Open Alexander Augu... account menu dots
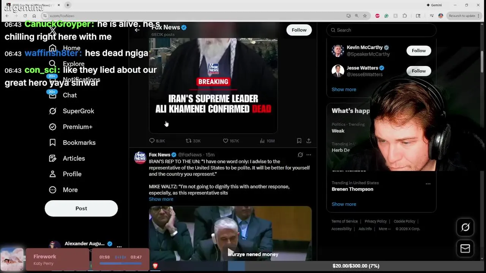The image size is (486, 273). coord(119,246)
